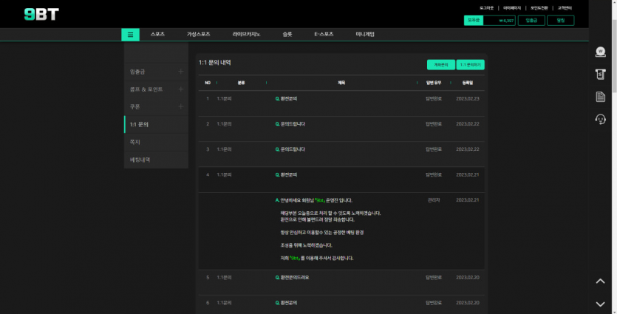Screen dimensions: 617x314
Task: Click the 1:1 문의하기 button
Action: click(470, 65)
